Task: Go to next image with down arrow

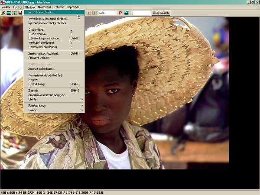Action: coord(94,13)
